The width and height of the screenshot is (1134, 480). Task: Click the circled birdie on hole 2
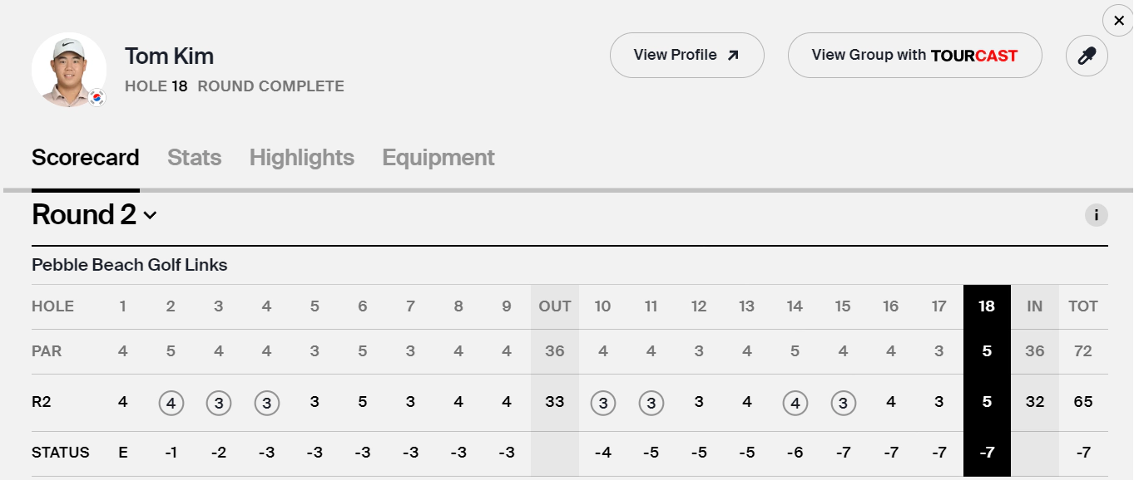pos(171,403)
